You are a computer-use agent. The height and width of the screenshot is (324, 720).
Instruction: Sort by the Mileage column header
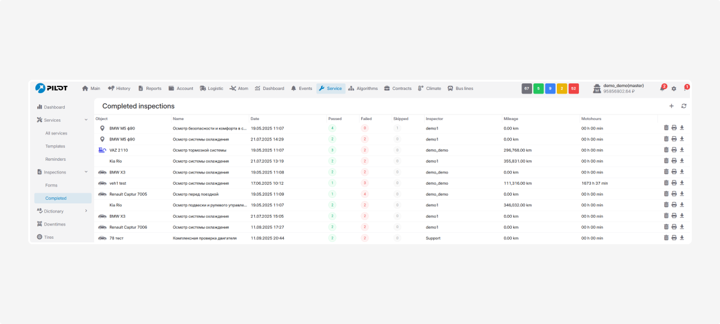coord(511,119)
